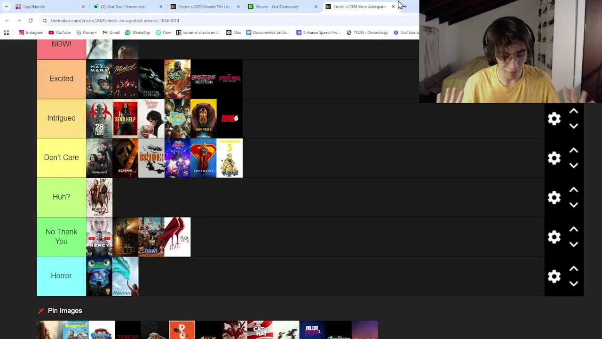Close the Kick Dashboard tab
Screen dimensions: 602x339
tap(316, 7)
